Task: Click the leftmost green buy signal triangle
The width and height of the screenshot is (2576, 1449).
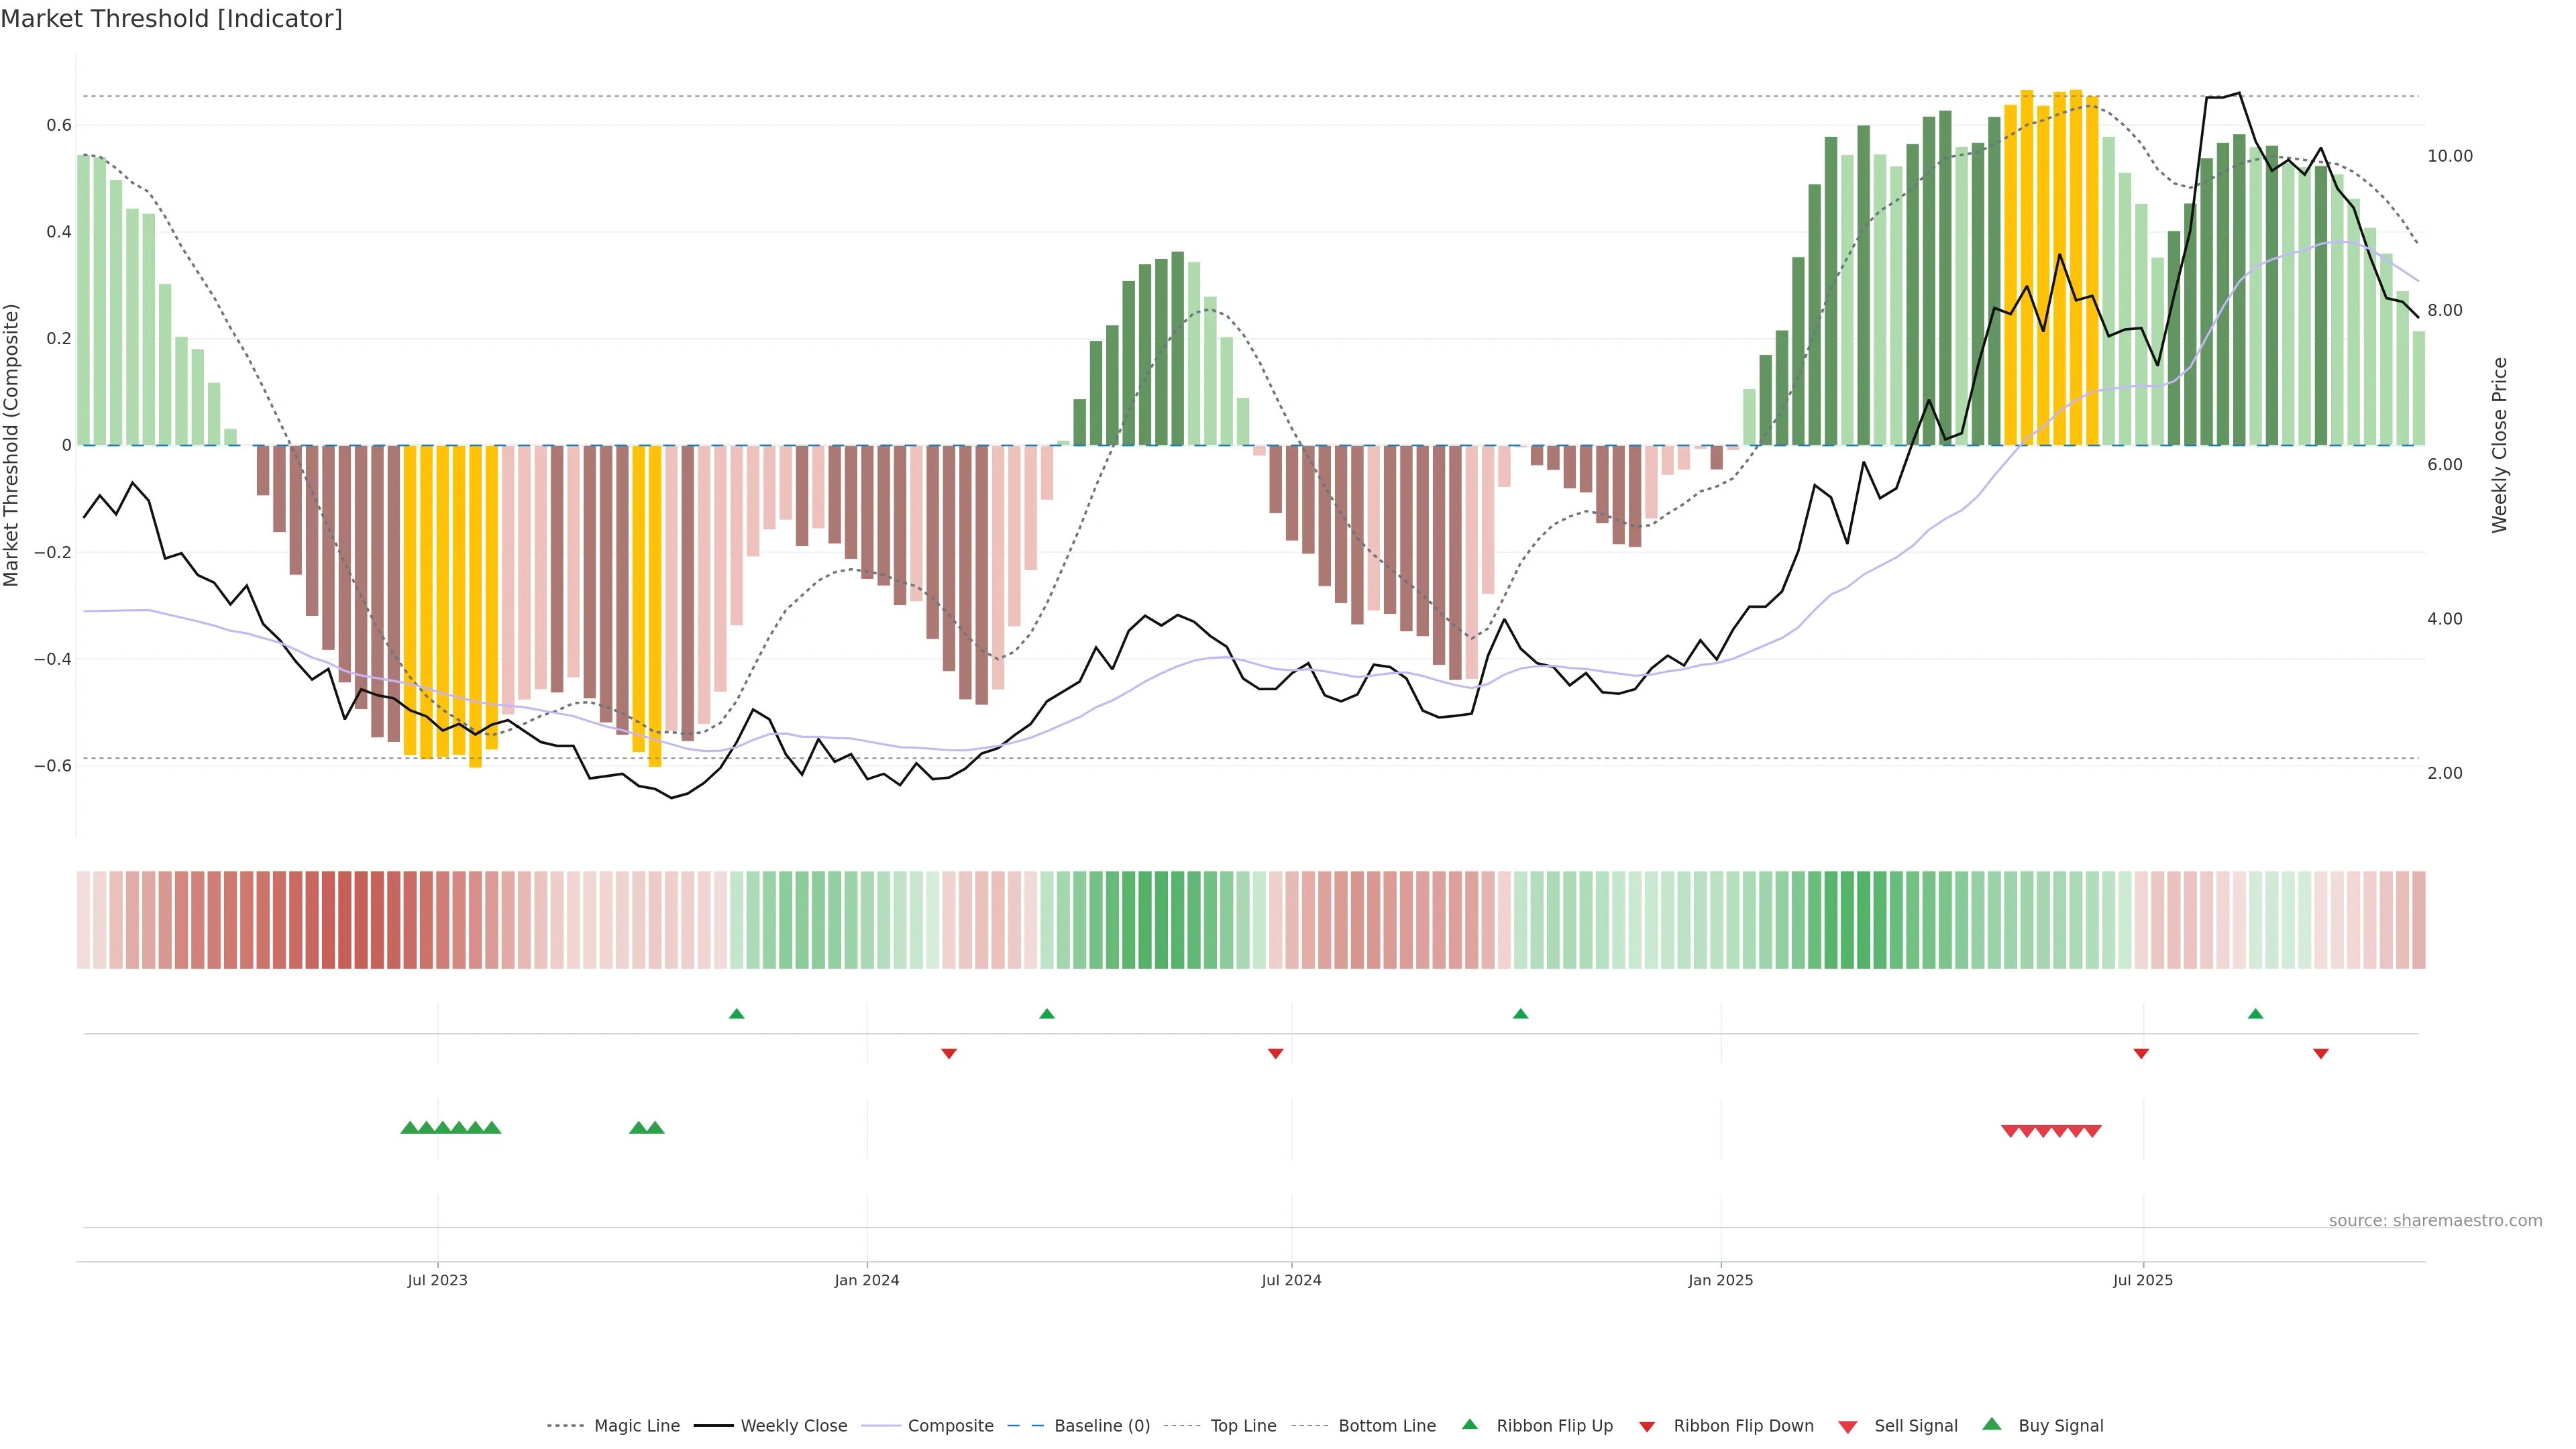Action: (409, 1127)
